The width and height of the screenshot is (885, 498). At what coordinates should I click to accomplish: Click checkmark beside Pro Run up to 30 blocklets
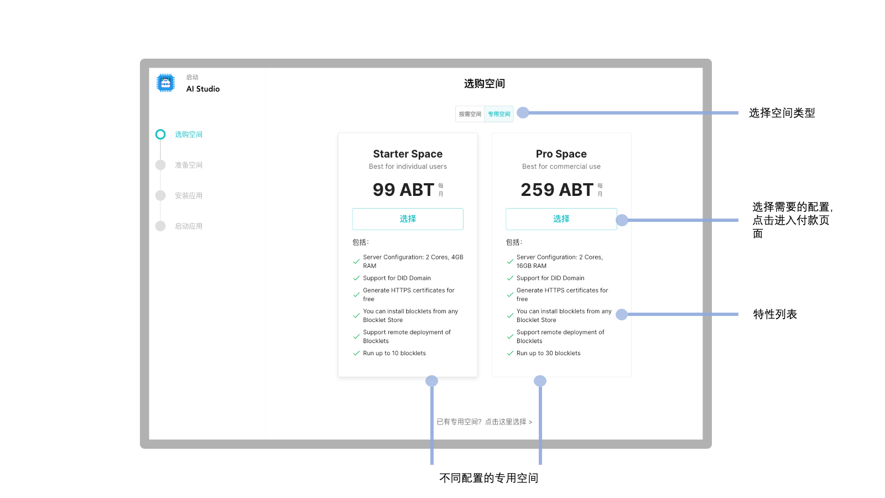[x=510, y=353]
